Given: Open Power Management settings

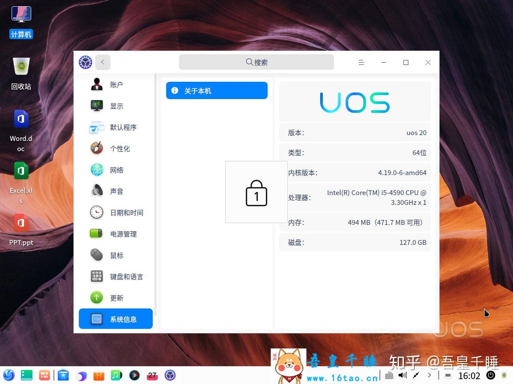Looking at the screenshot, I should 116,234.
